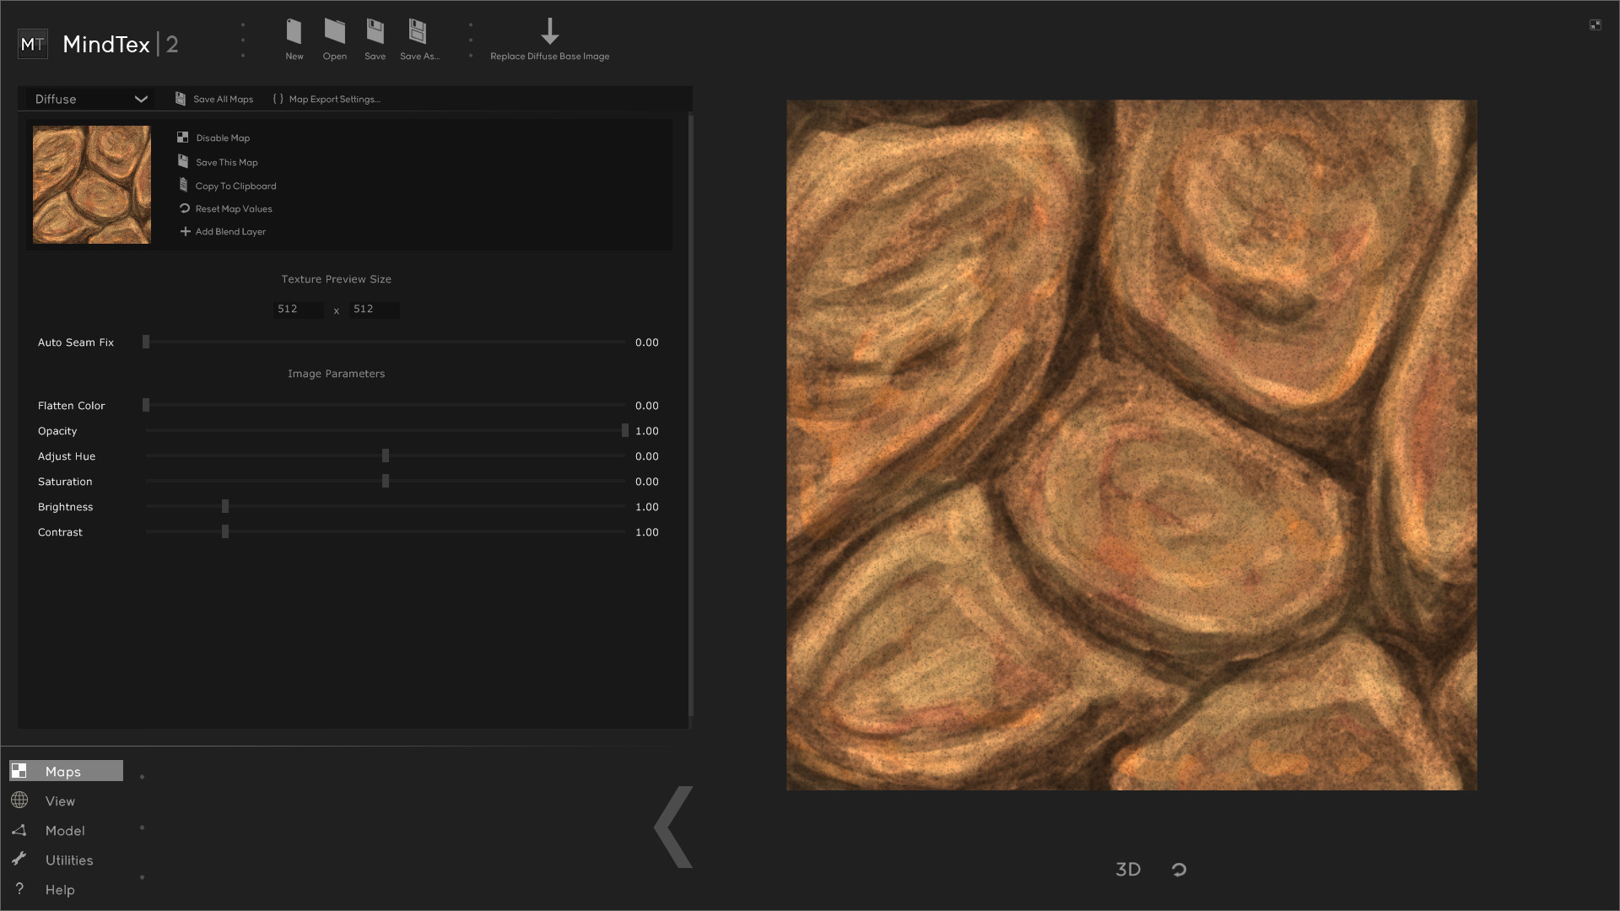The image size is (1620, 911).
Task: Toggle fullscreen with the top-right corner icon
Action: tap(1596, 24)
